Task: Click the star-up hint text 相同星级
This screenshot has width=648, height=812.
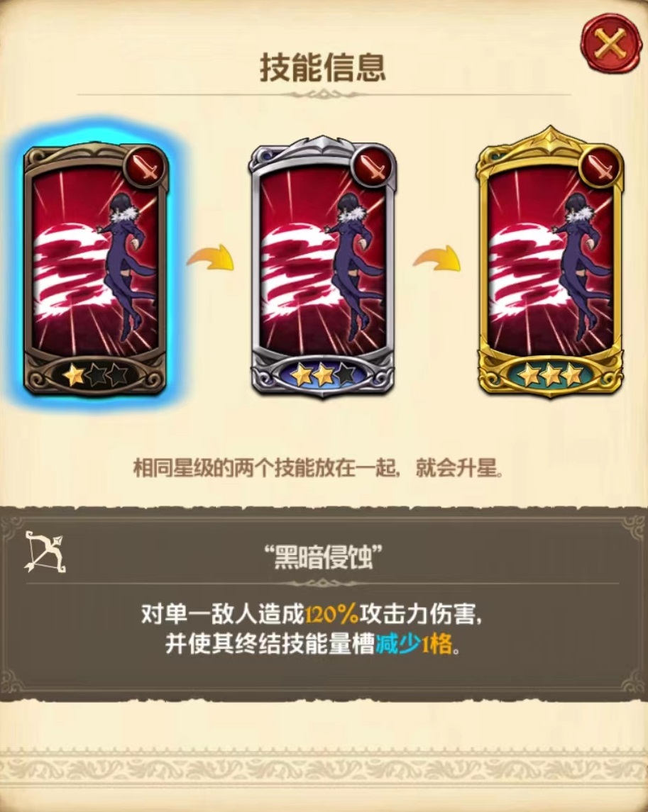Action: coord(318,467)
